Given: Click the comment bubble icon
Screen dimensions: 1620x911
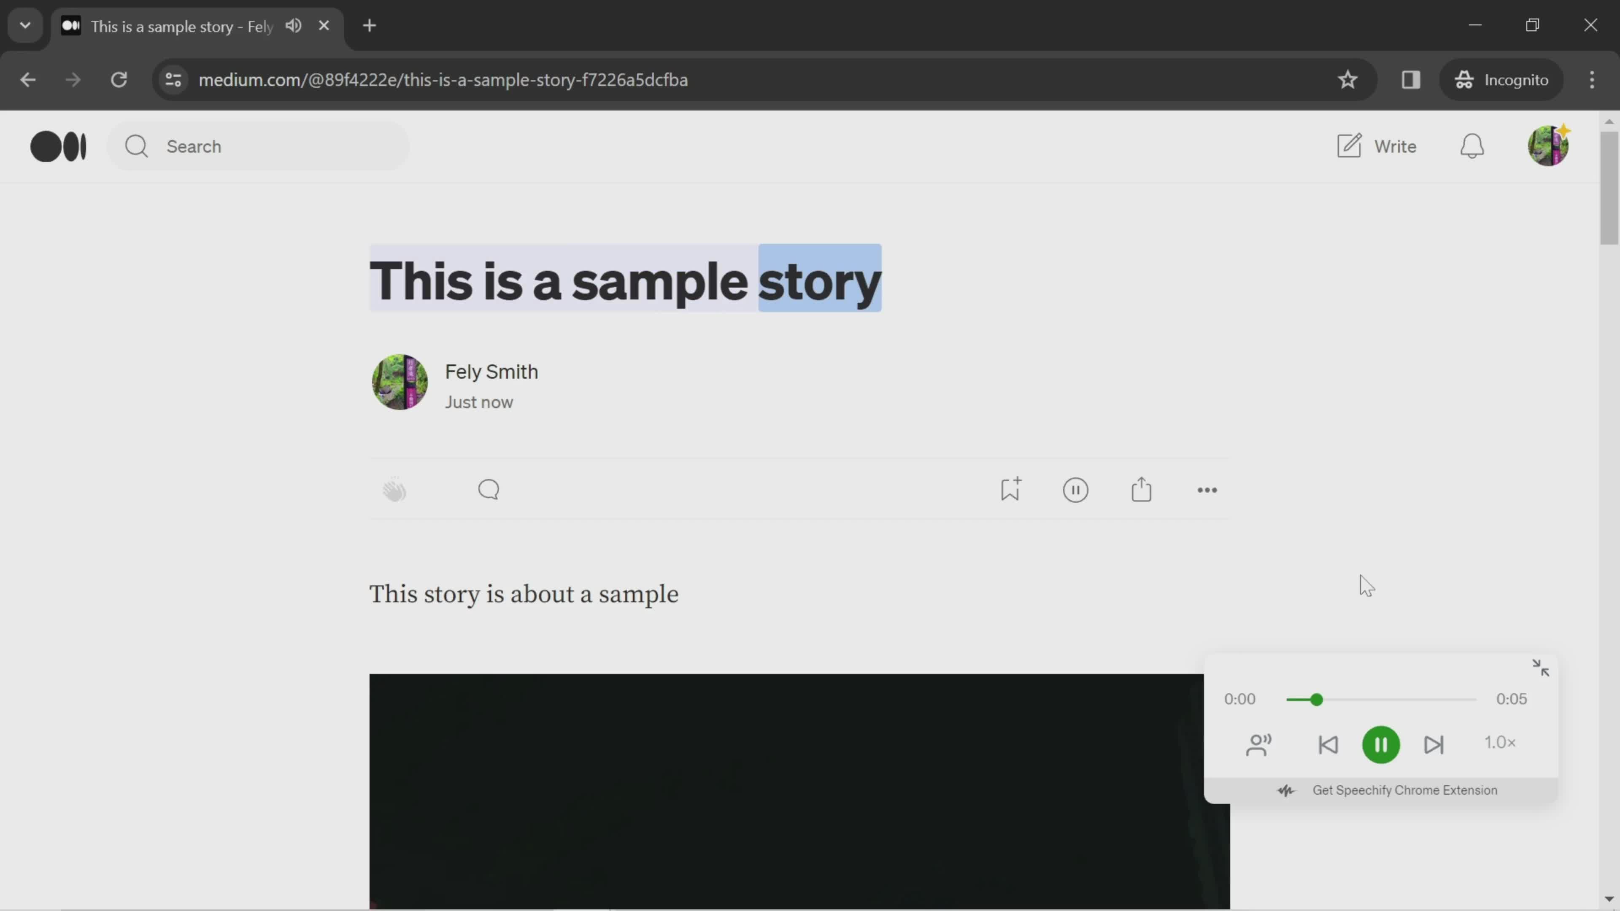Looking at the screenshot, I should tap(489, 489).
